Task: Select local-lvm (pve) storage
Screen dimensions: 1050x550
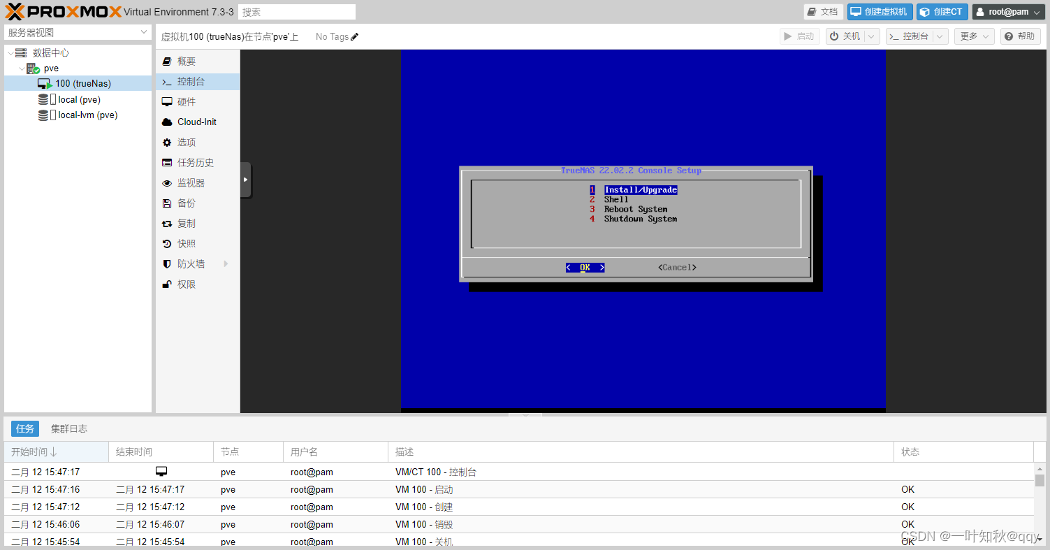Action: click(x=87, y=115)
